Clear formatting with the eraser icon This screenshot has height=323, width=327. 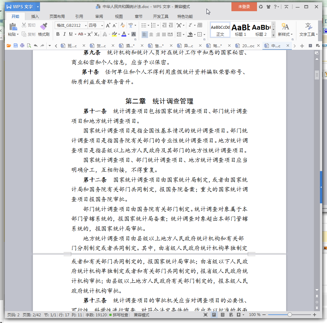123,26
